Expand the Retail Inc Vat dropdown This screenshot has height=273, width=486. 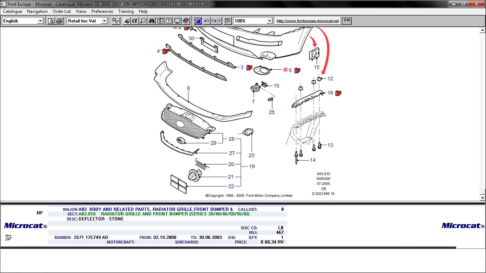(x=104, y=21)
